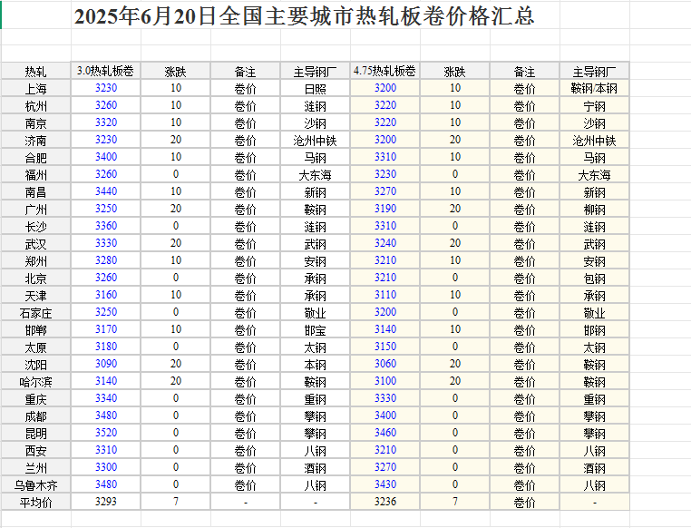
Task: Click 3.0 price 3280 in 郑州 row
Action: [106, 260]
